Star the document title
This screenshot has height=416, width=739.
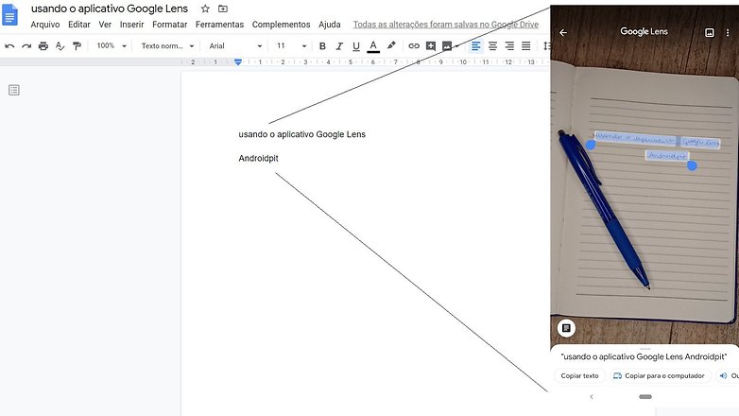pos(205,9)
